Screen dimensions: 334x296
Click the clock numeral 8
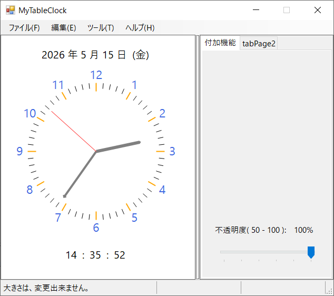(30, 190)
